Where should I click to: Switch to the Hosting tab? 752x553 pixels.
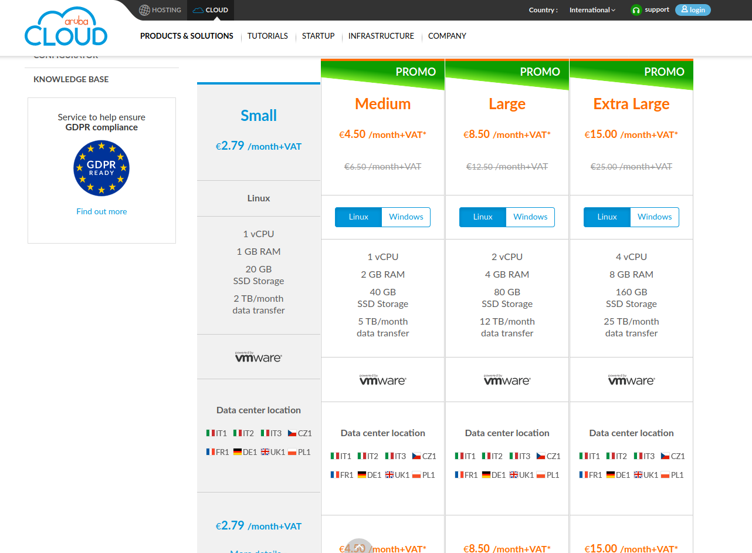tap(160, 10)
